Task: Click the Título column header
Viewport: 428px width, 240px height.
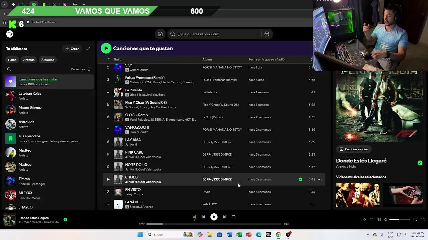Action: pos(117,59)
